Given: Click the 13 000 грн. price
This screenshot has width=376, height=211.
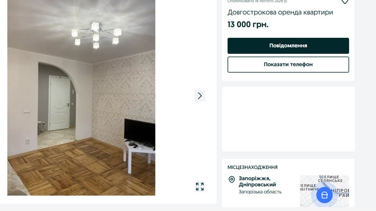Looking at the screenshot, I should point(248,25).
